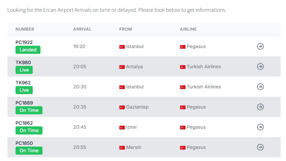This screenshot has height=161, width=286.
Task: Open details arrow for flight PC1850
Action: 260,147
